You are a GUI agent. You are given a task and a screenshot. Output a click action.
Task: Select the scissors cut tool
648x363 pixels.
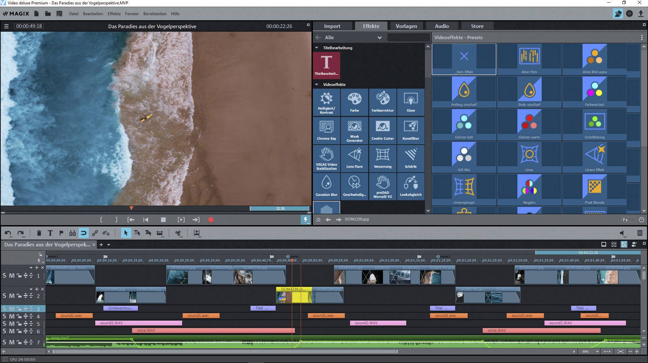tap(178, 233)
